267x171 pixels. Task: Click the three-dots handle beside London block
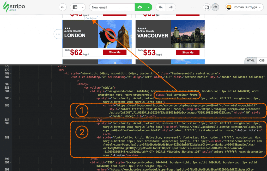point(57,34)
